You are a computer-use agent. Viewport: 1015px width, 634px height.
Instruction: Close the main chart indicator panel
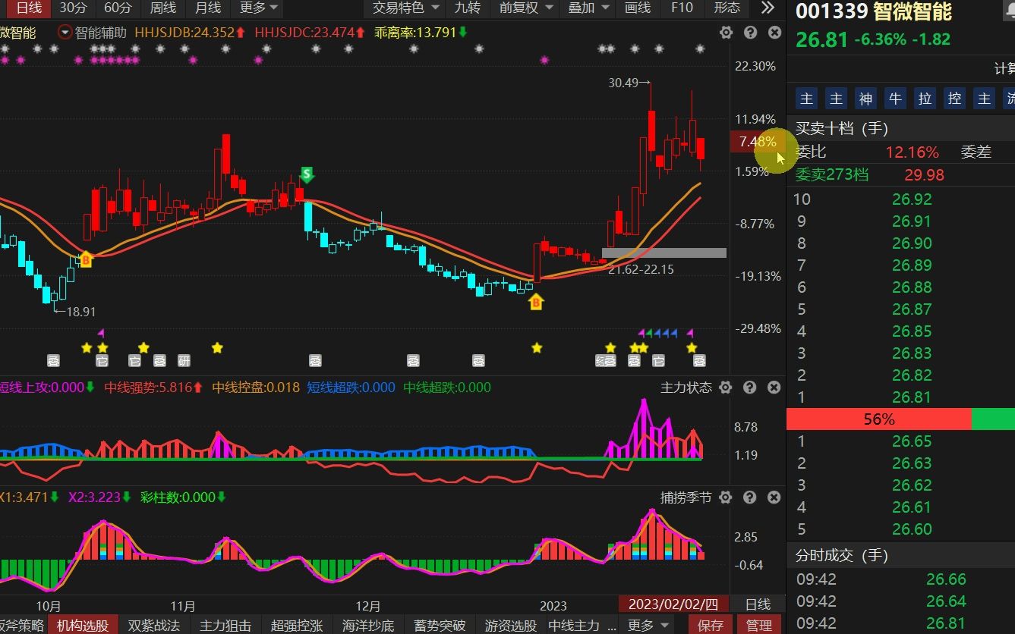774,33
